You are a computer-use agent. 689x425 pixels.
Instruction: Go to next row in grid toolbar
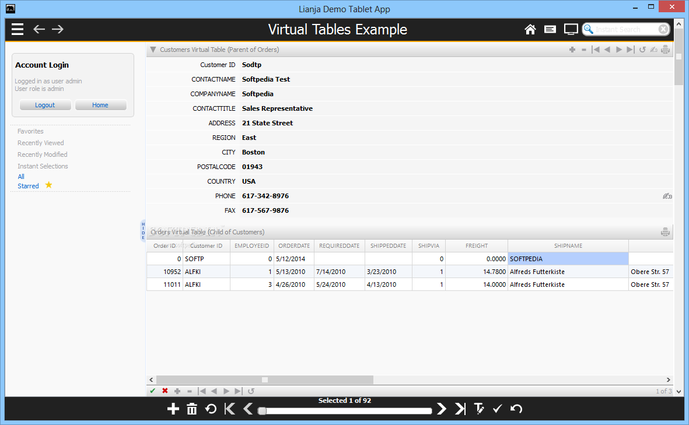(x=226, y=391)
